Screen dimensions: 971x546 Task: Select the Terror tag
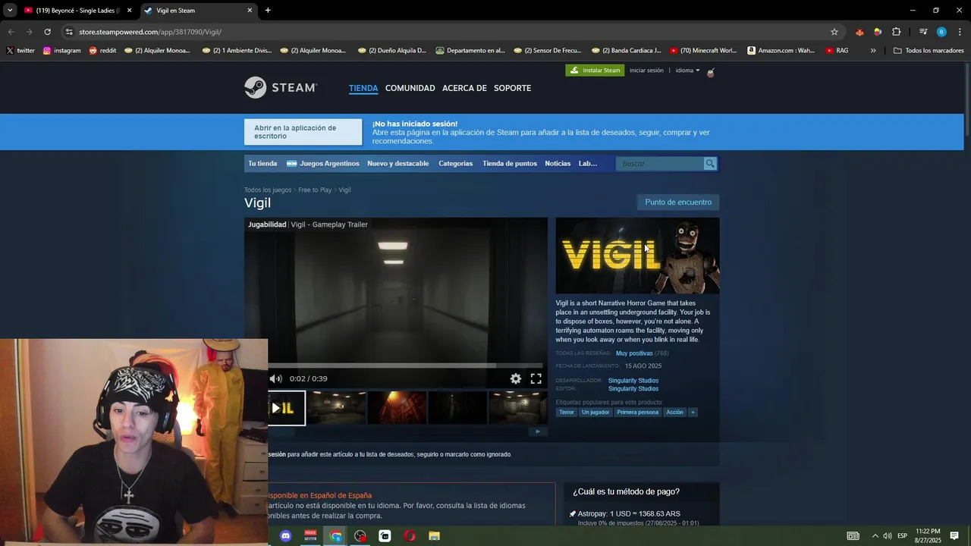click(567, 413)
